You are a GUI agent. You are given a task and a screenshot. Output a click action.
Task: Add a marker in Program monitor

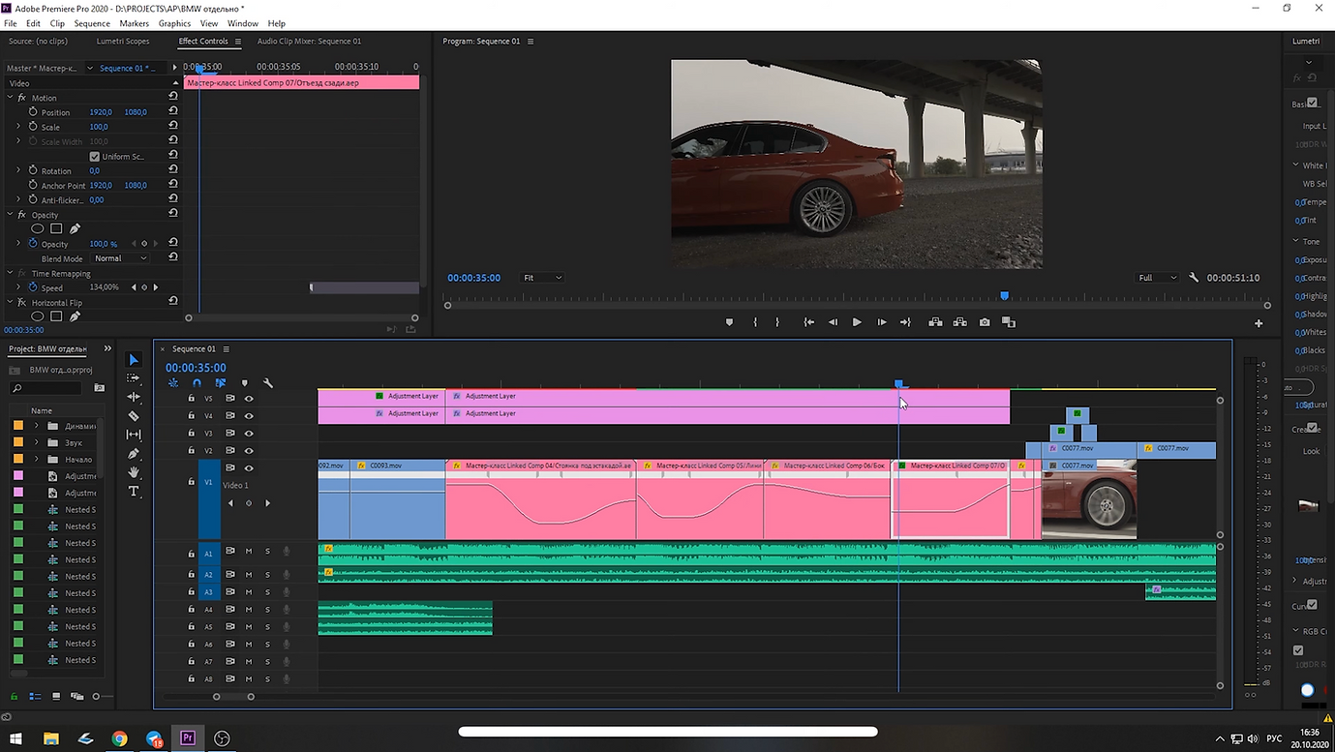coord(729,322)
